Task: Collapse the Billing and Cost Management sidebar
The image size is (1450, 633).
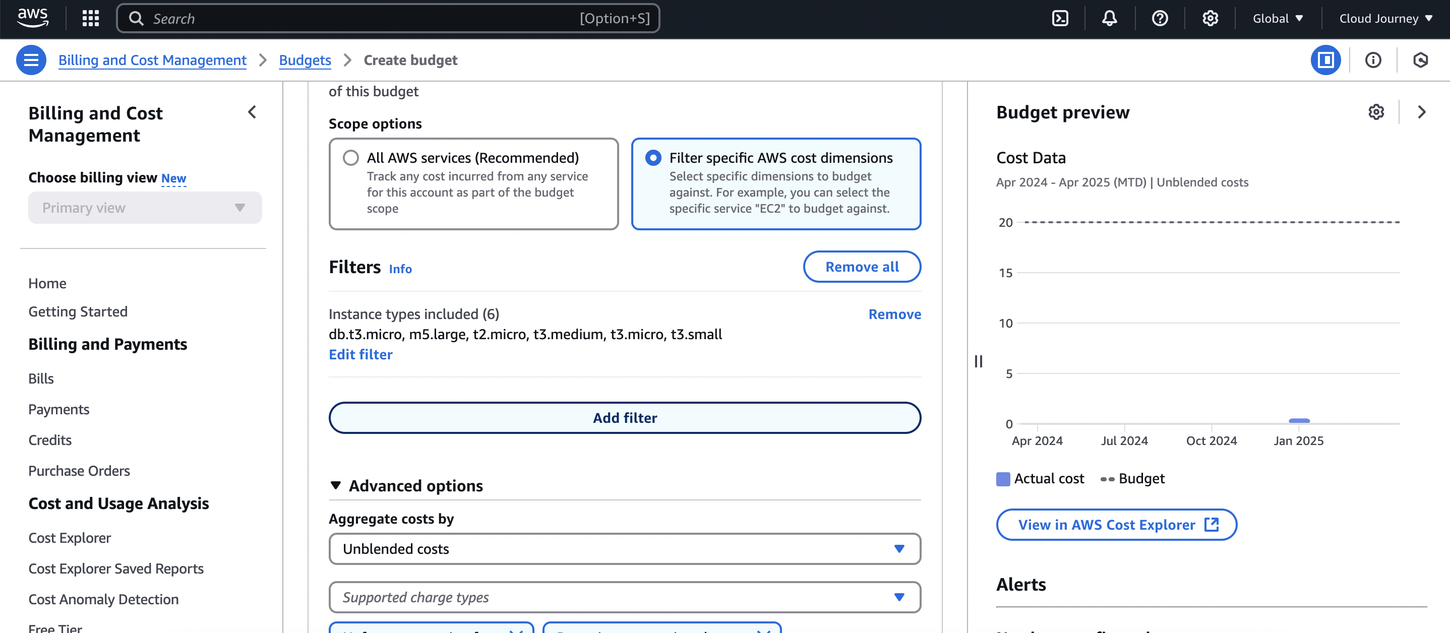Action: pos(252,112)
